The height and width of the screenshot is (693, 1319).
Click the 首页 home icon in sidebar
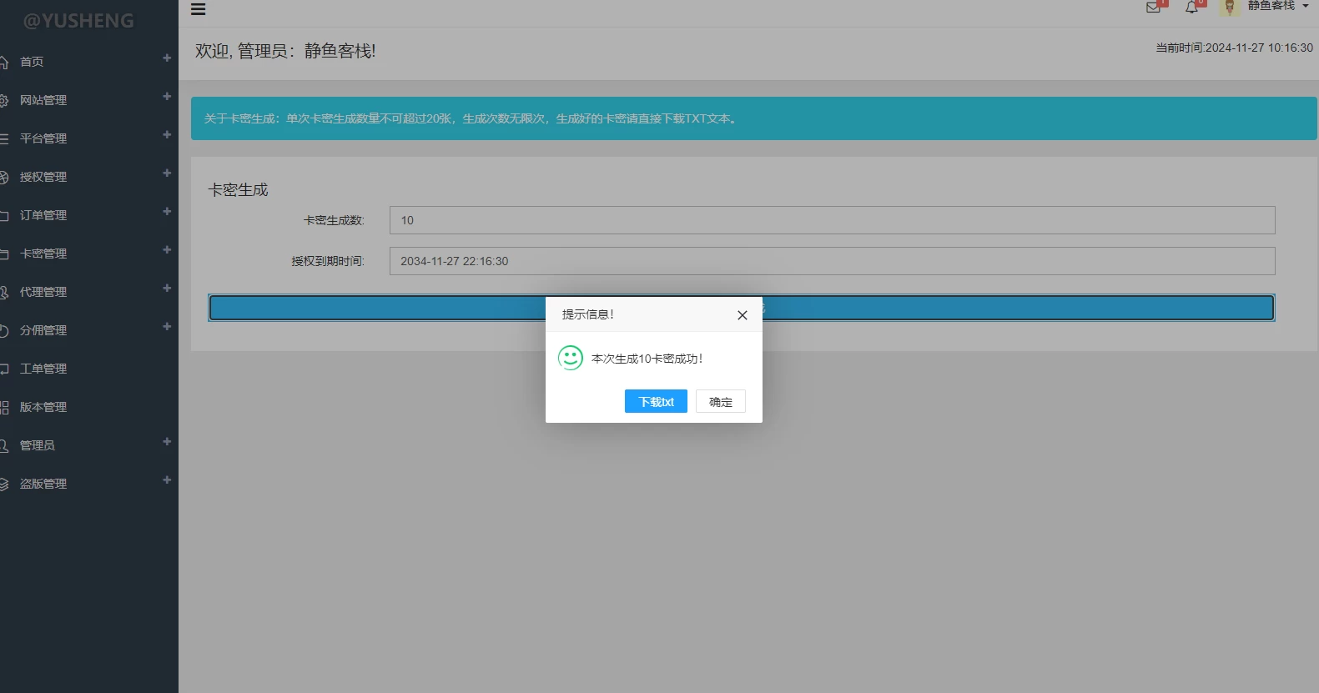click(4, 62)
